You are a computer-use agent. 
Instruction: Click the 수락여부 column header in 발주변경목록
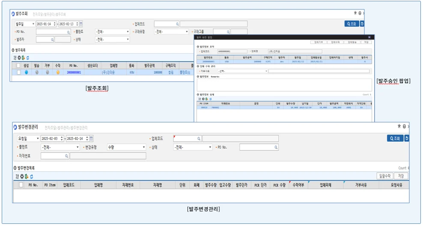(298, 185)
